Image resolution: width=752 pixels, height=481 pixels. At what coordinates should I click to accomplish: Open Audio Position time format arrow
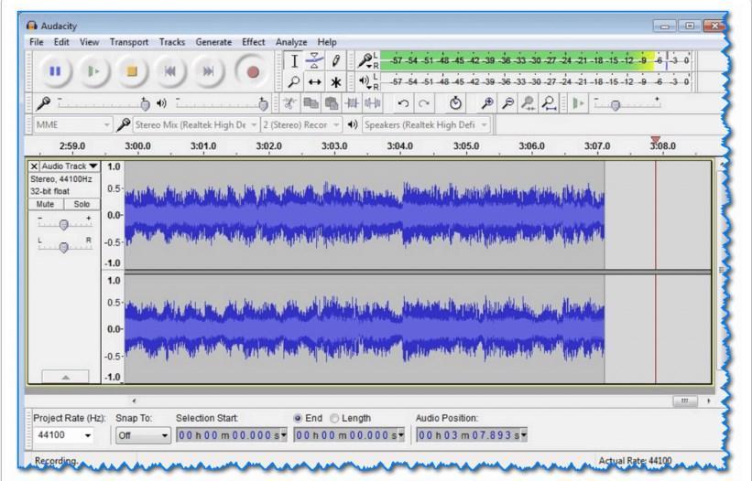click(524, 435)
